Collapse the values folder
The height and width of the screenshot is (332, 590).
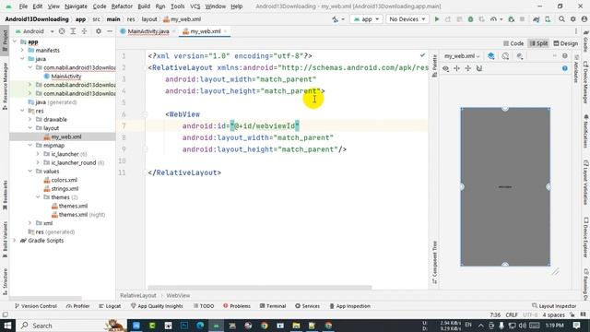point(30,172)
